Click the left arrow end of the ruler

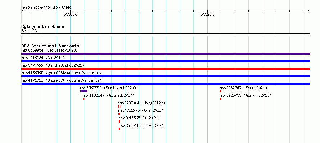point(22,11)
